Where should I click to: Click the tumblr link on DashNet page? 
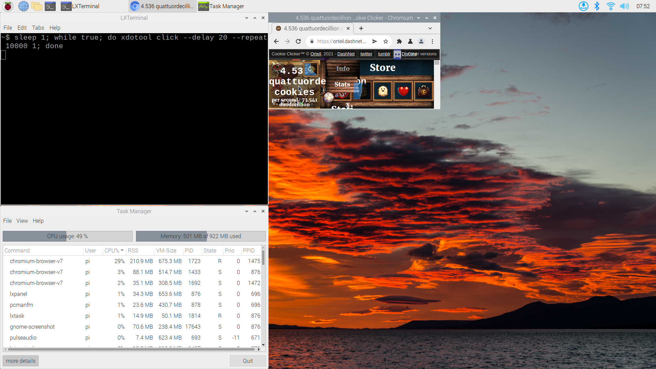click(x=384, y=54)
